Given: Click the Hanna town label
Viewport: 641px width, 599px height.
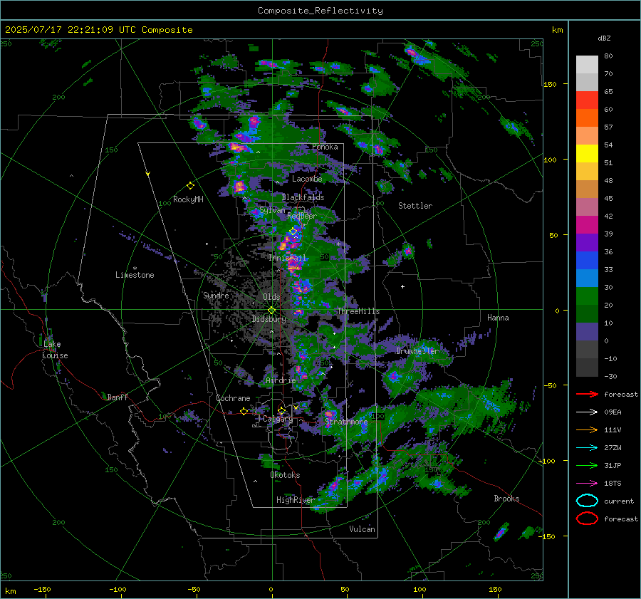Looking at the screenshot, I should (x=498, y=318).
